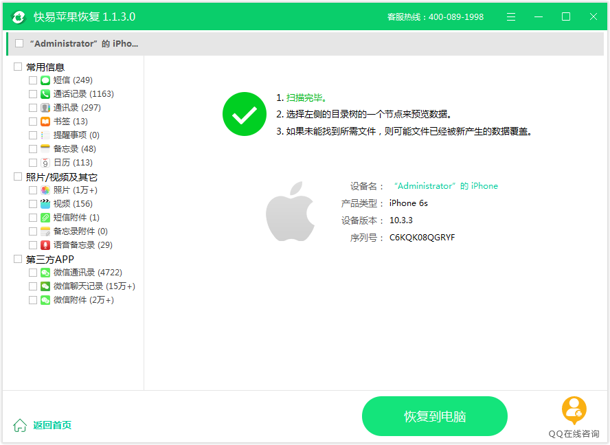The width and height of the screenshot is (610, 445).
Task: Check the 书签 (13) checkbox
Action: [x=33, y=122]
